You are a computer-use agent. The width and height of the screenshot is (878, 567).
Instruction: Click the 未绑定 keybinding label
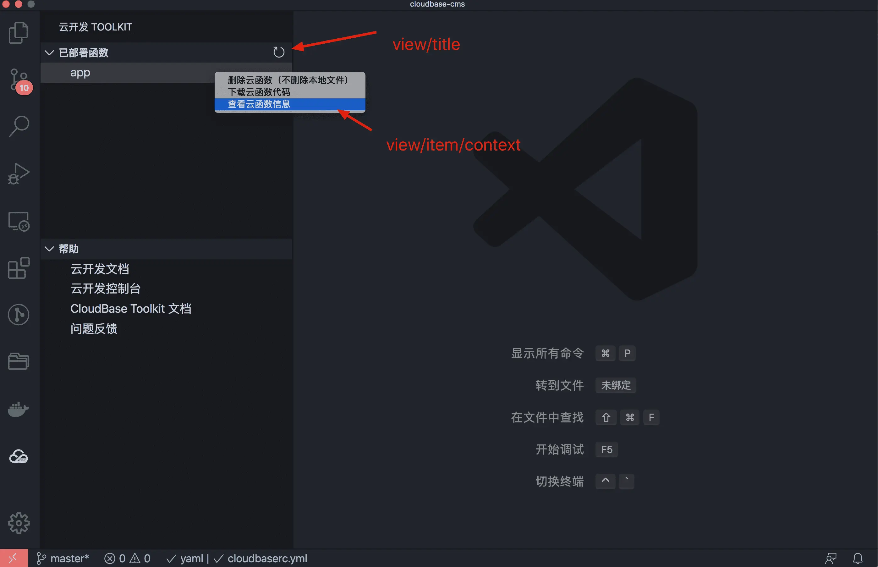coord(616,385)
